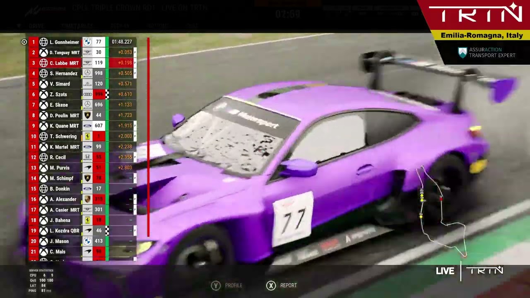
Task: Click the checkered flag icon beside L. Kozdra
Action: [107, 231]
